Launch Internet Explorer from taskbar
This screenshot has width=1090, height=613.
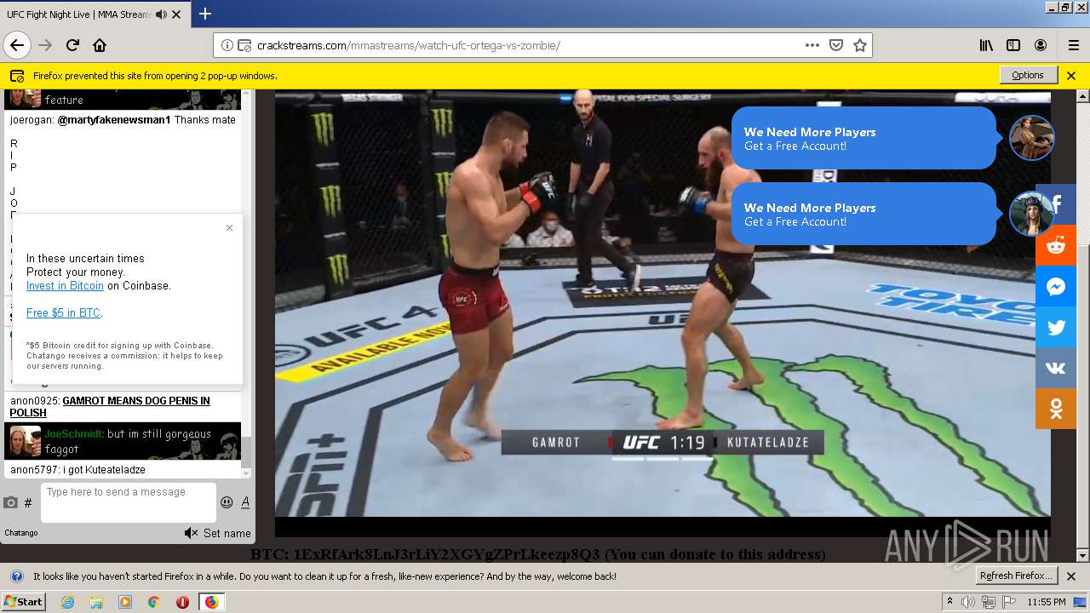(67, 602)
